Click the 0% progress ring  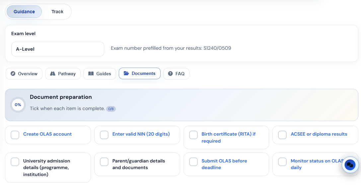[x=18, y=105]
